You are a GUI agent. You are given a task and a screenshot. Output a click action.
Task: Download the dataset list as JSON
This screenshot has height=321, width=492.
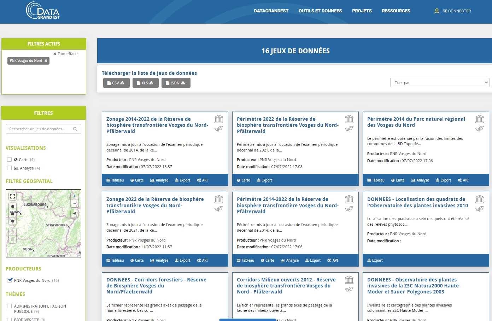[176, 83]
